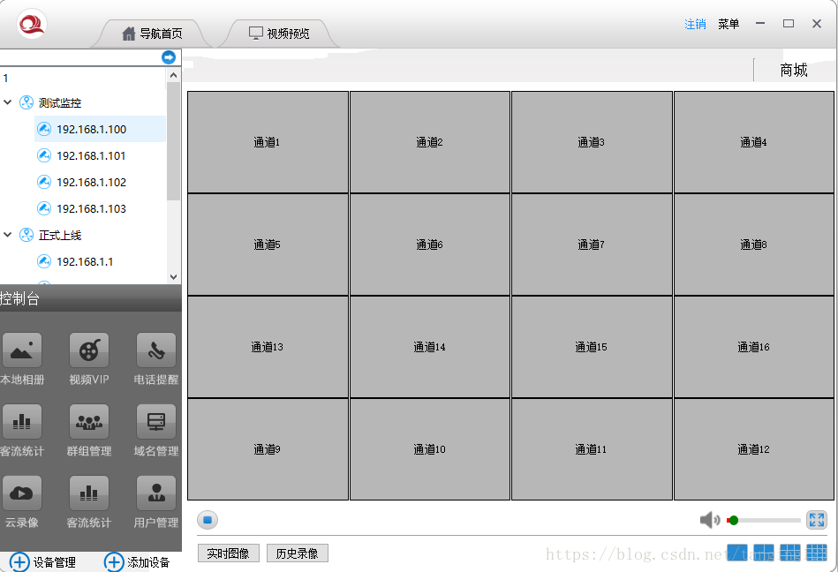Open the 商城 store tab
The image size is (838, 572).
coord(794,70)
